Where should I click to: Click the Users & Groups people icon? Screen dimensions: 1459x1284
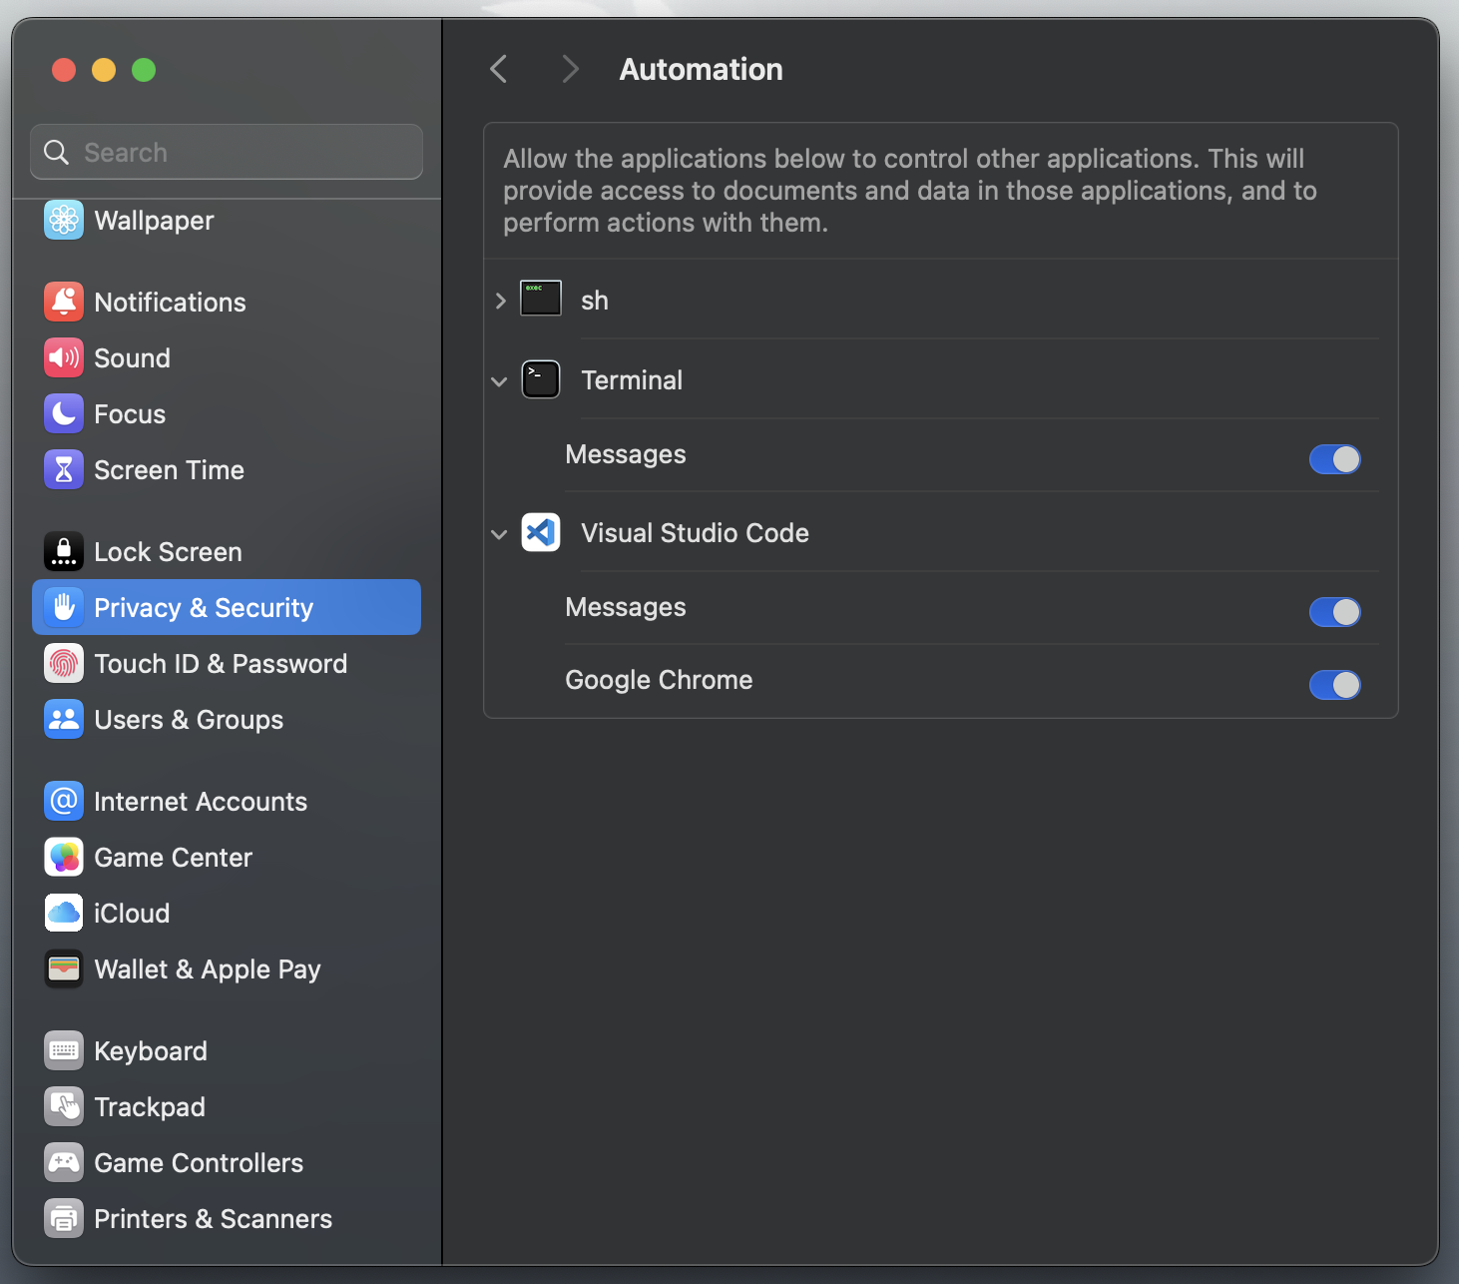click(64, 719)
